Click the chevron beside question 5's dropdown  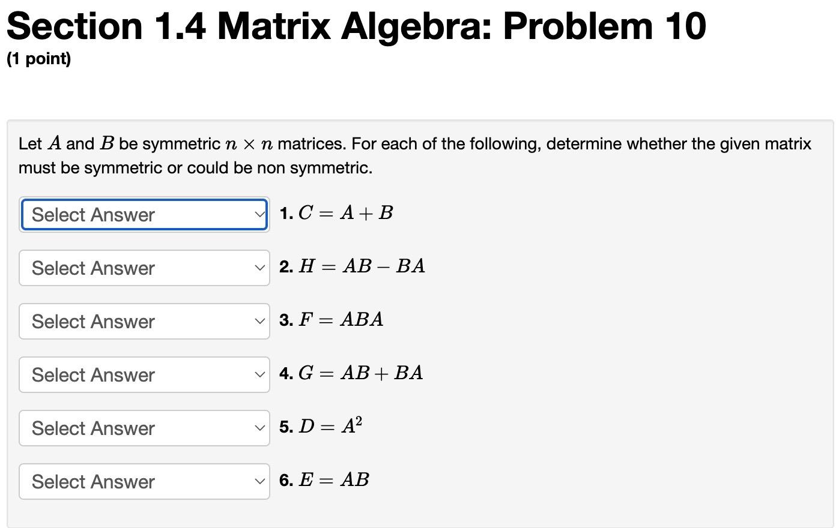tap(258, 428)
